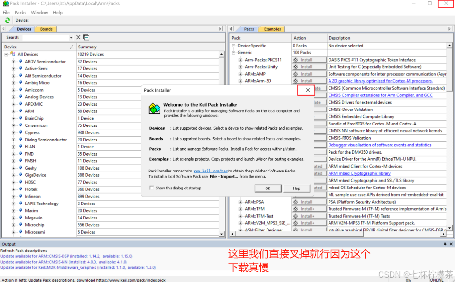Click the Install button for ARM::PSA
The width and height of the screenshot is (455, 282).
309,202
